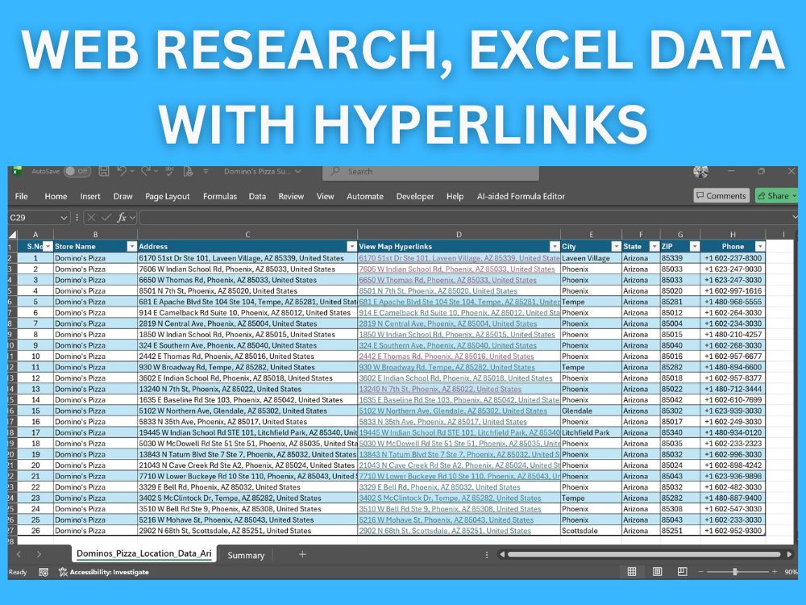Open the ZIP column filter dropdown

[x=694, y=246]
